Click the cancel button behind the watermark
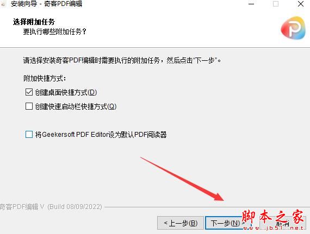The image size is (310, 234). (x=282, y=223)
